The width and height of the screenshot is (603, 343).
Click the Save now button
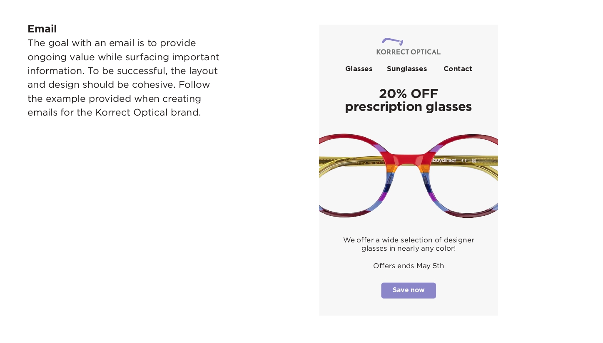(409, 290)
